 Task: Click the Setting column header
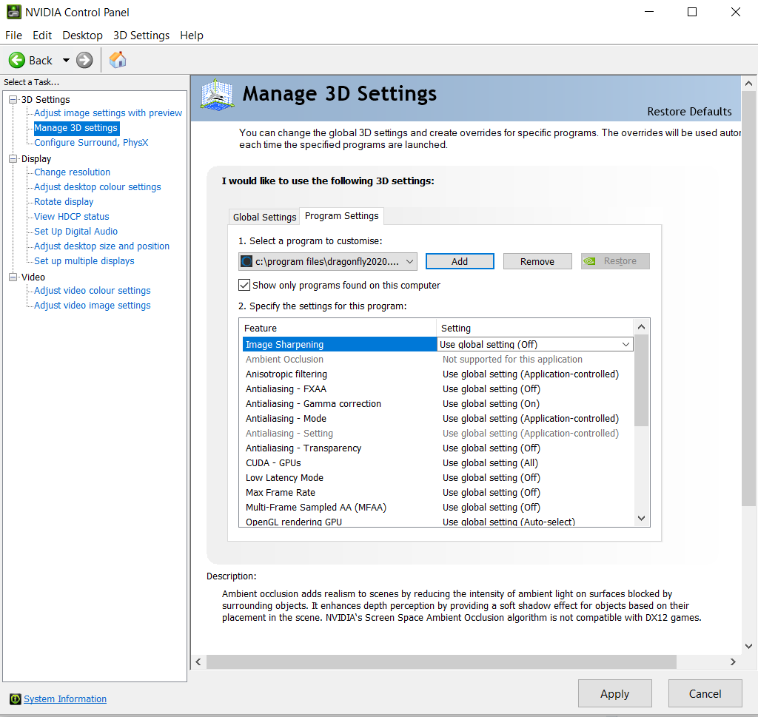(x=534, y=328)
